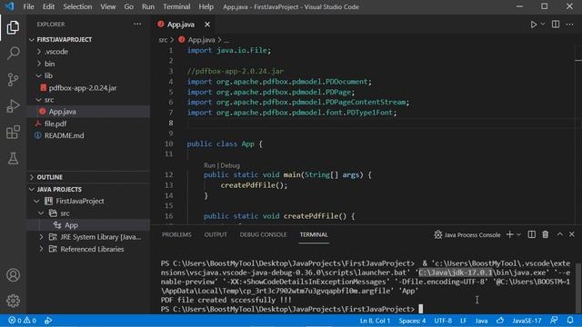The height and width of the screenshot is (327, 582).
Task: Open the Terminal menu
Action: (176, 6)
